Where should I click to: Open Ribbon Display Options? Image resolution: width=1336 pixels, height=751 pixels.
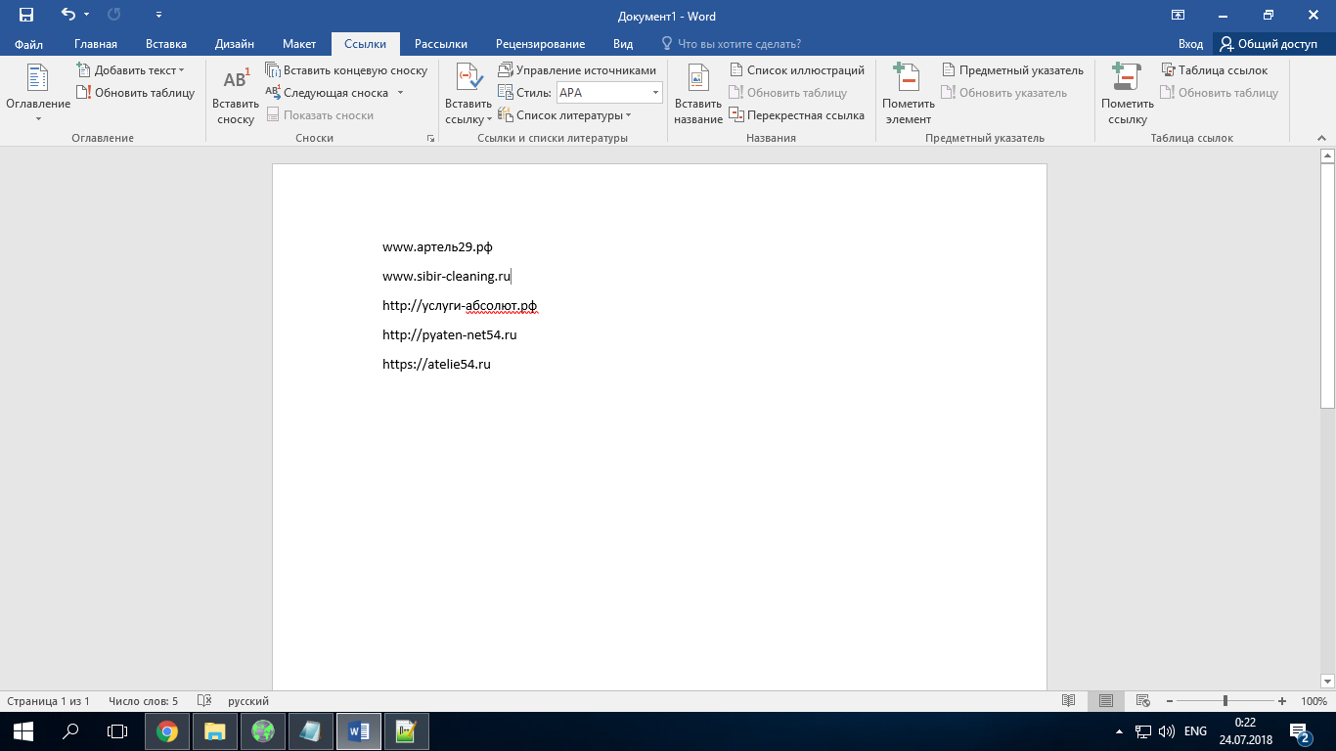click(x=1178, y=15)
